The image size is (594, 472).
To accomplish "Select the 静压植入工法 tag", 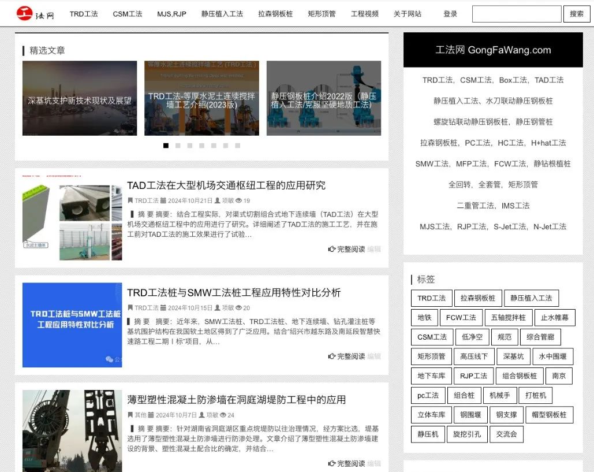I will (531, 298).
